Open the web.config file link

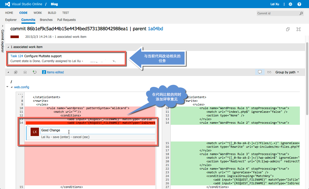click(21, 87)
